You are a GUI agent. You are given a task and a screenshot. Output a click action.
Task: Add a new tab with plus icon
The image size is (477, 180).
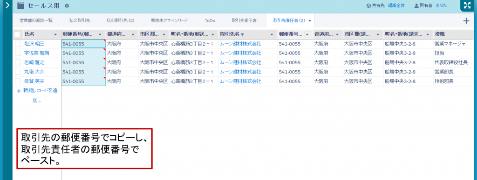(466, 20)
